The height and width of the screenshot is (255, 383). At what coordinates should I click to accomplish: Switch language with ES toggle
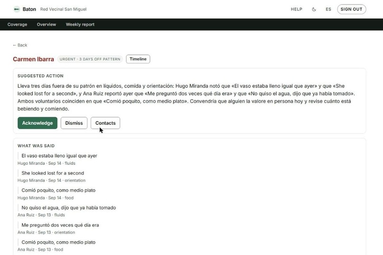point(328,9)
